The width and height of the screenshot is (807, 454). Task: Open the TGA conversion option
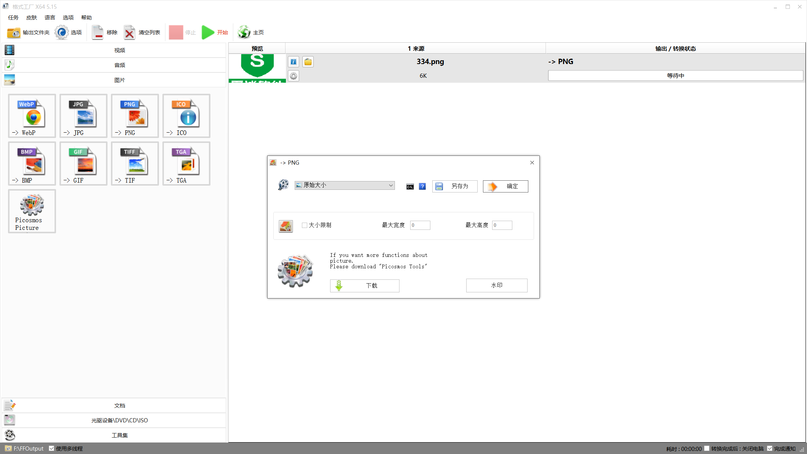coord(186,164)
